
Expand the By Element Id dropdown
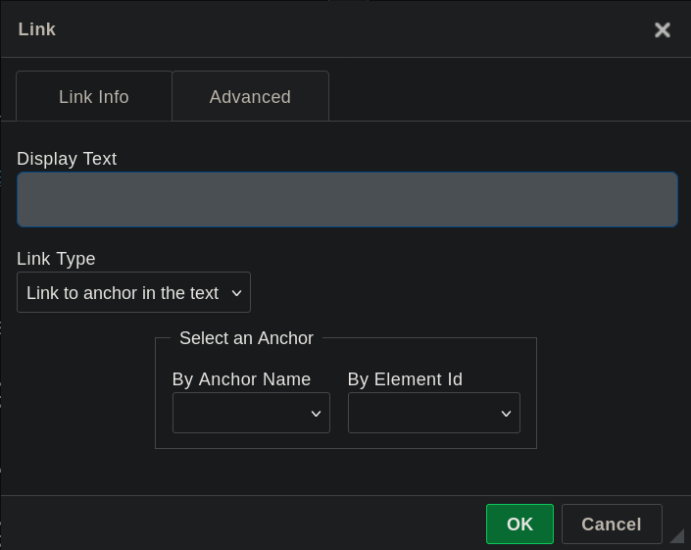(433, 414)
